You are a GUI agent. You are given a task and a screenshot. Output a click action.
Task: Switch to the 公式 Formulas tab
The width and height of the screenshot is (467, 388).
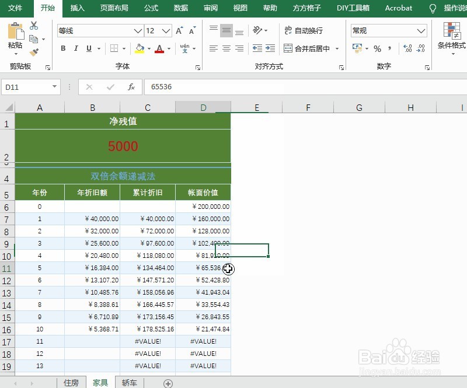151,8
